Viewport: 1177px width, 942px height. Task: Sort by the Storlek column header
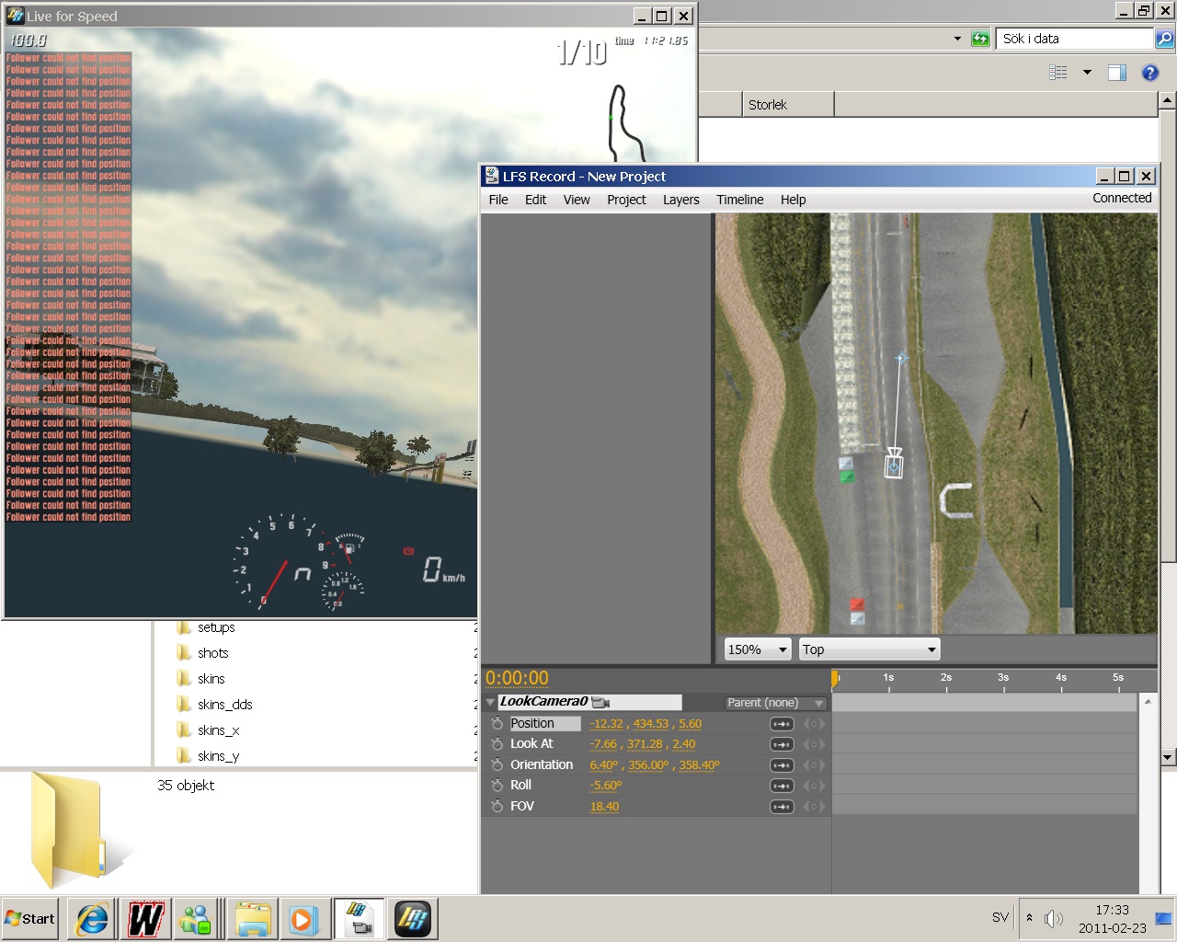pos(788,105)
